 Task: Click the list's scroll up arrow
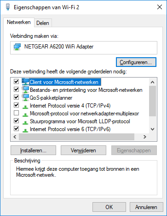152,82
